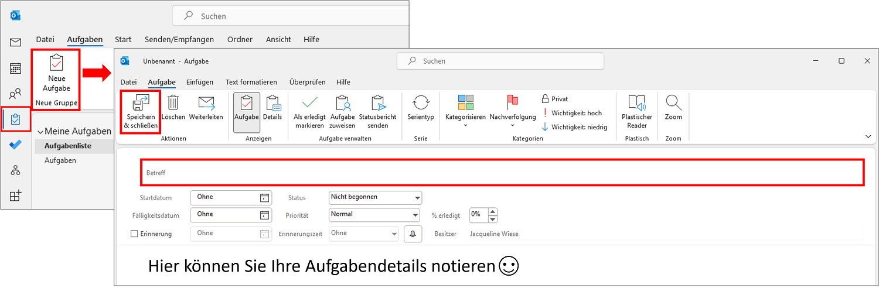
Task: Increase % erledigt with up arrow
Action: pos(493,211)
